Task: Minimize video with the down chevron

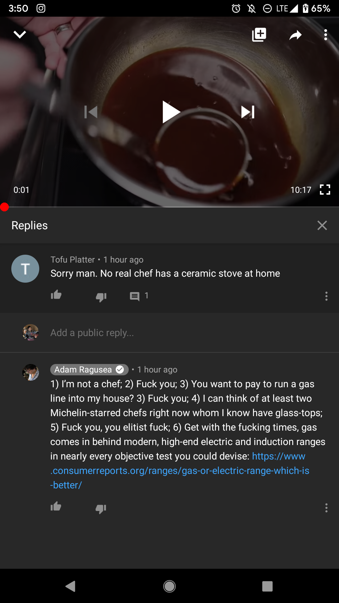Action: (20, 34)
